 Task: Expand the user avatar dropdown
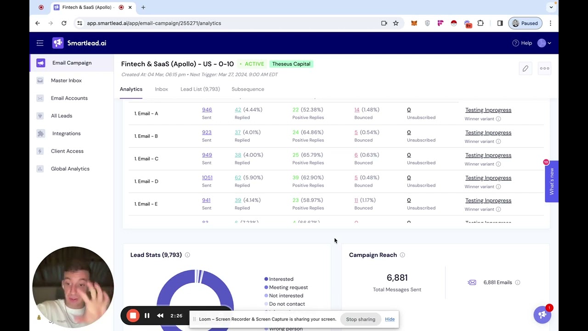click(544, 43)
